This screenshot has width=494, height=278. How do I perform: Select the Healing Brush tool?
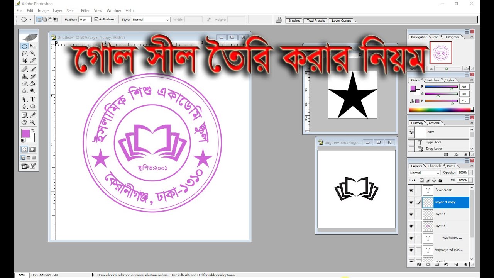(24, 69)
